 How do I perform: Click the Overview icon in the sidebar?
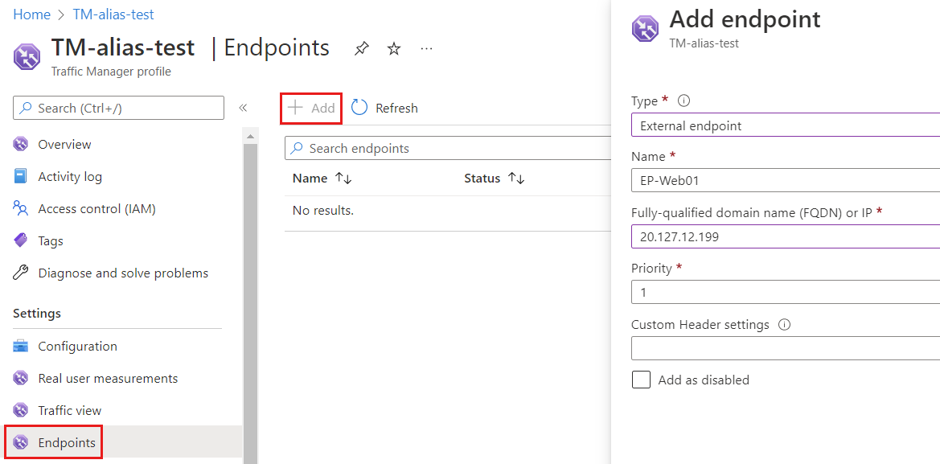(x=20, y=145)
